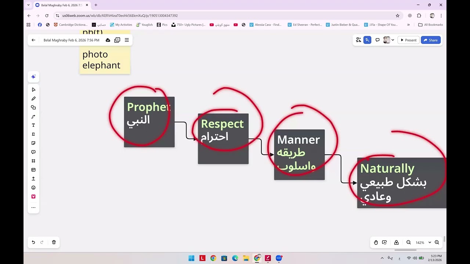Select the sigma formula tool

click(x=33, y=134)
